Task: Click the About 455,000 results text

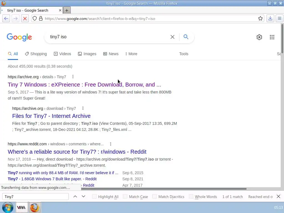Action: coord(40,66)
